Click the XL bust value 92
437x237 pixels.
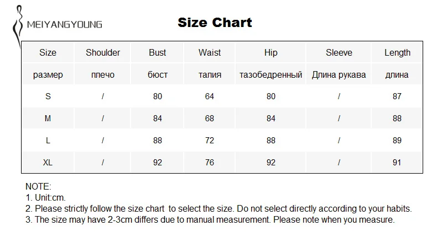(x=158, y=163)
